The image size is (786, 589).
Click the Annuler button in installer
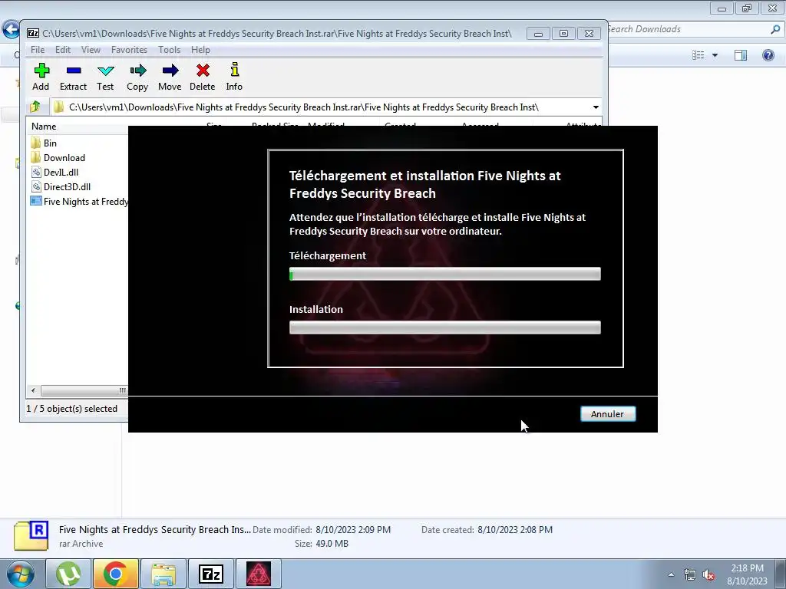[x=608, y=413]
